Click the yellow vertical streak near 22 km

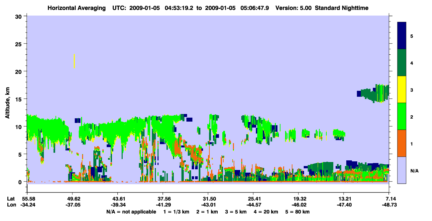tap(74, 61)
